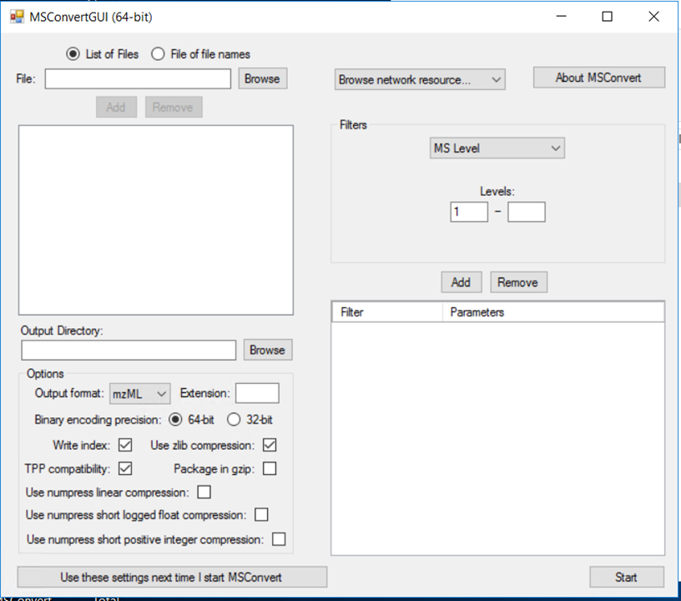Open the Browse network resource dropdown

pos(420,79)
